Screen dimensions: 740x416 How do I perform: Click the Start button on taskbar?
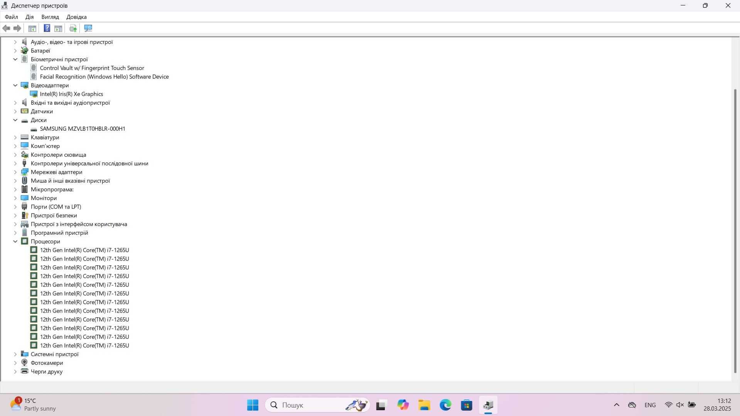[253, 405]
